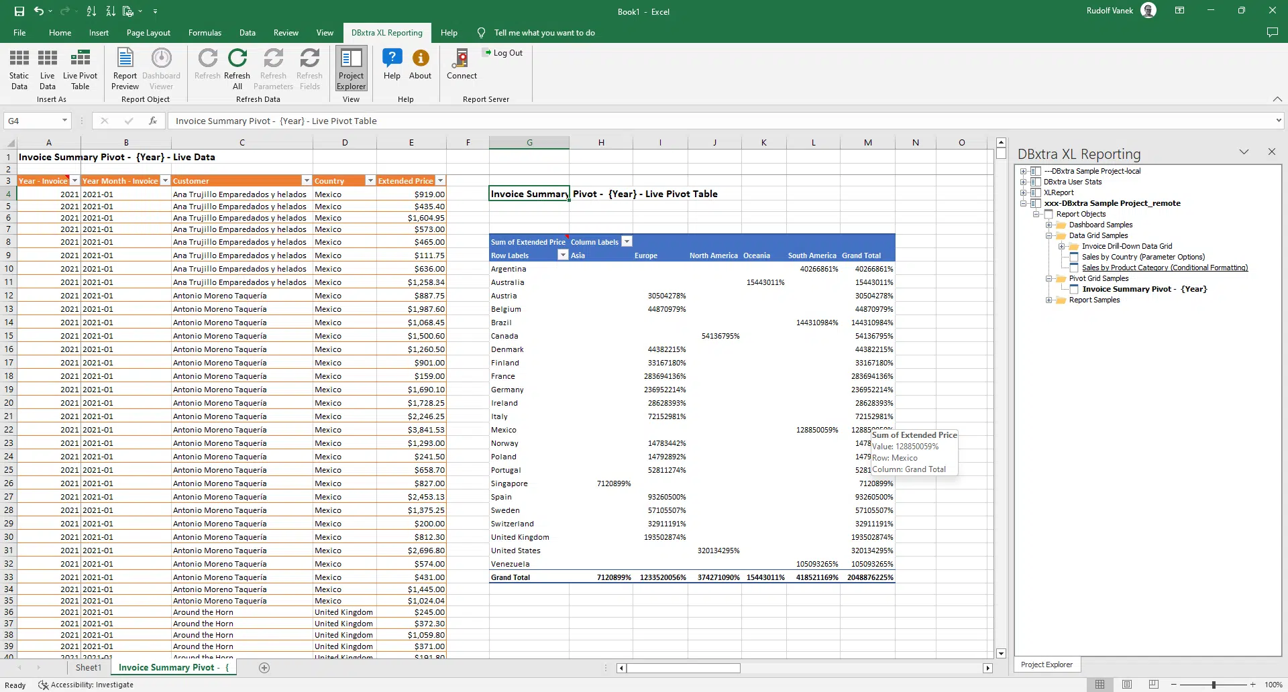Viewport: 1288px width, 692px height.
Task: Switch to Formulas ribbon tab
Action: 205,33
